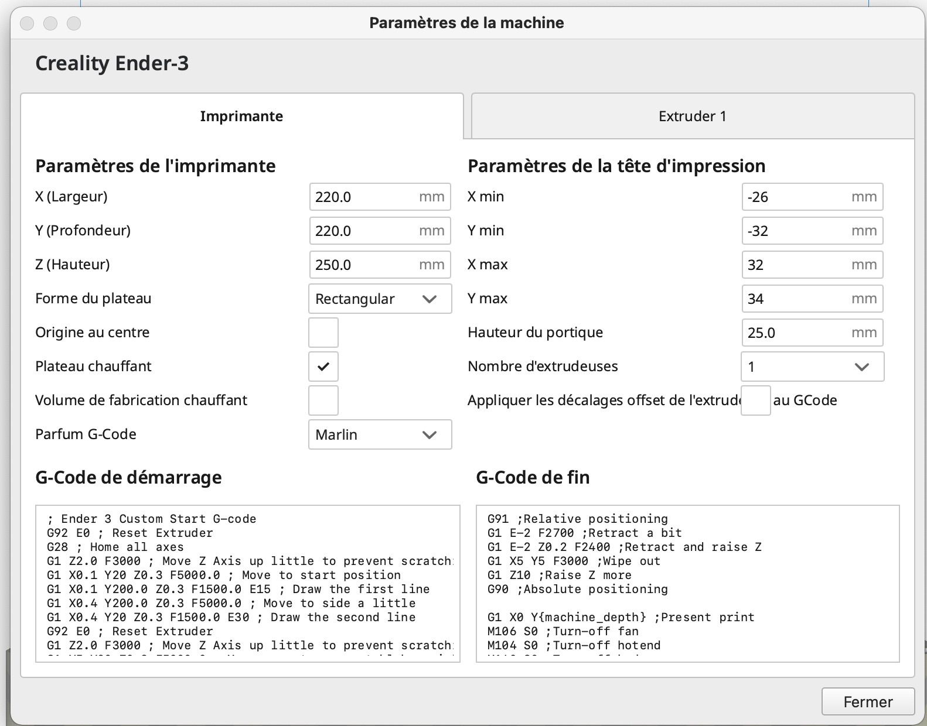This screenshot has height=726, width=927.
Task: Click the X max value field
Action: pos(812,265)
